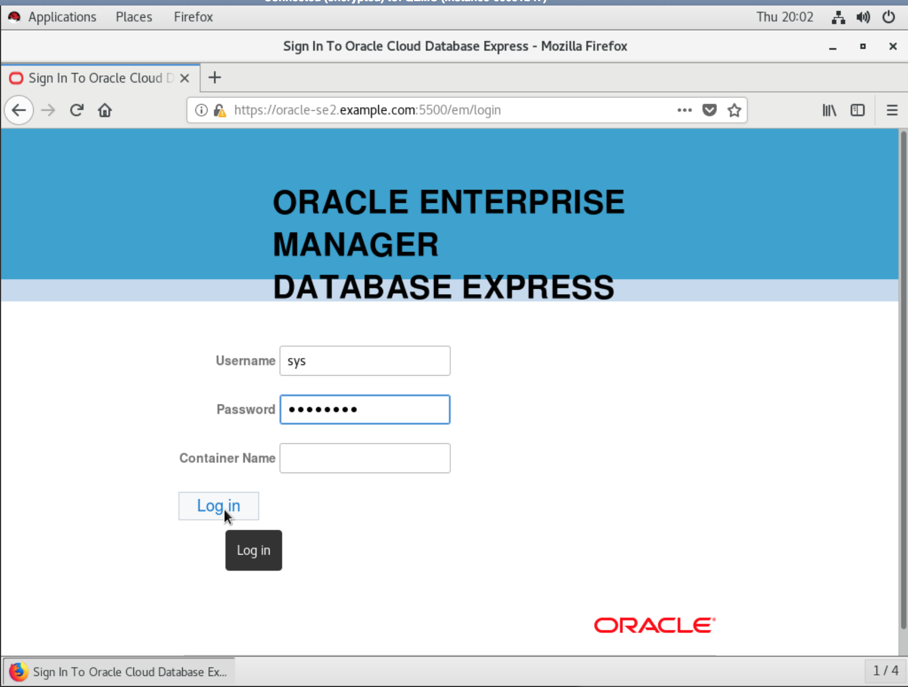The width and height of the screenshot is (908, 687).
Task: Click the red ORACLE logo
Action: (654, 626)
